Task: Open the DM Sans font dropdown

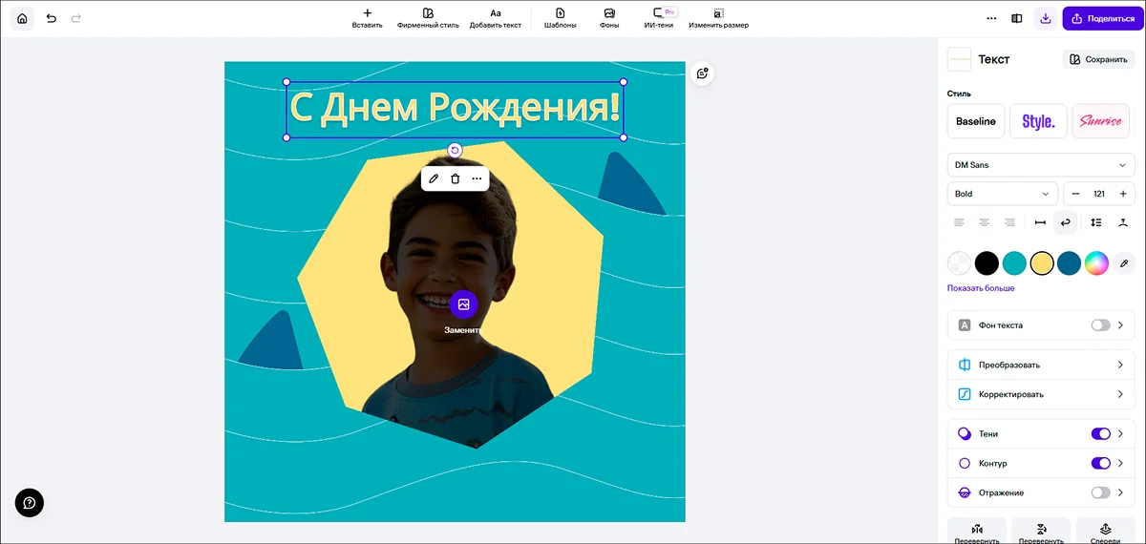Action: pos(1041,165)
